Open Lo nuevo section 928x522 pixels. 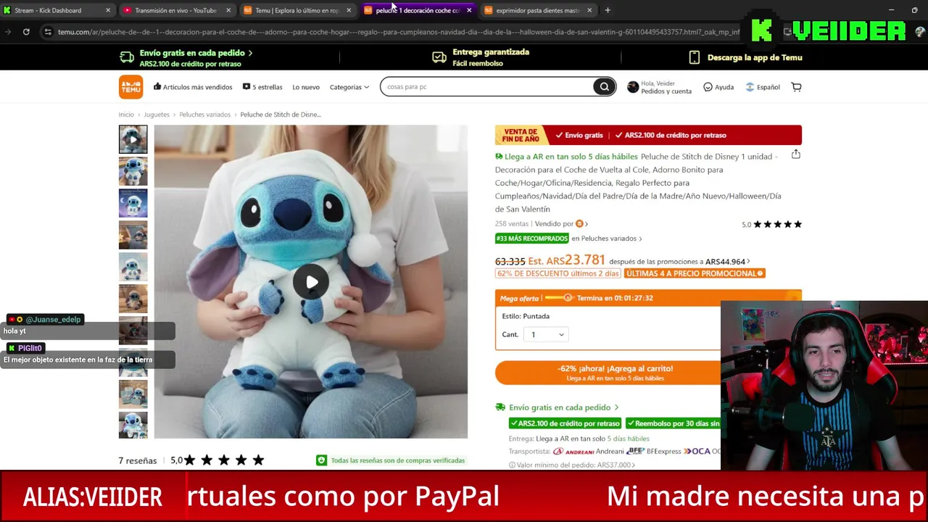pos(306,87)
